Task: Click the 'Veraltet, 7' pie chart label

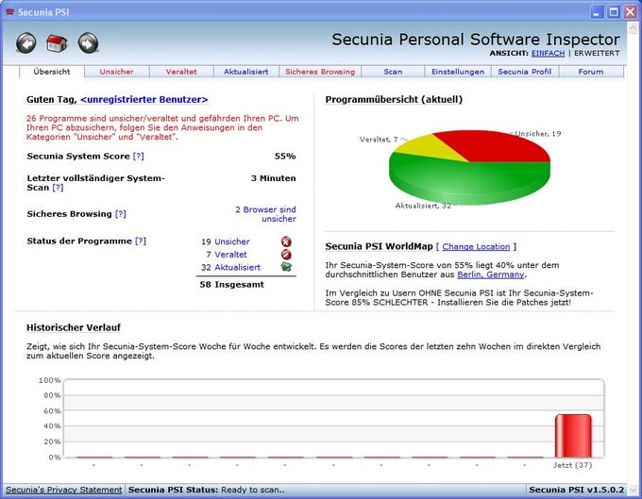Action: [x=379, y=140]
